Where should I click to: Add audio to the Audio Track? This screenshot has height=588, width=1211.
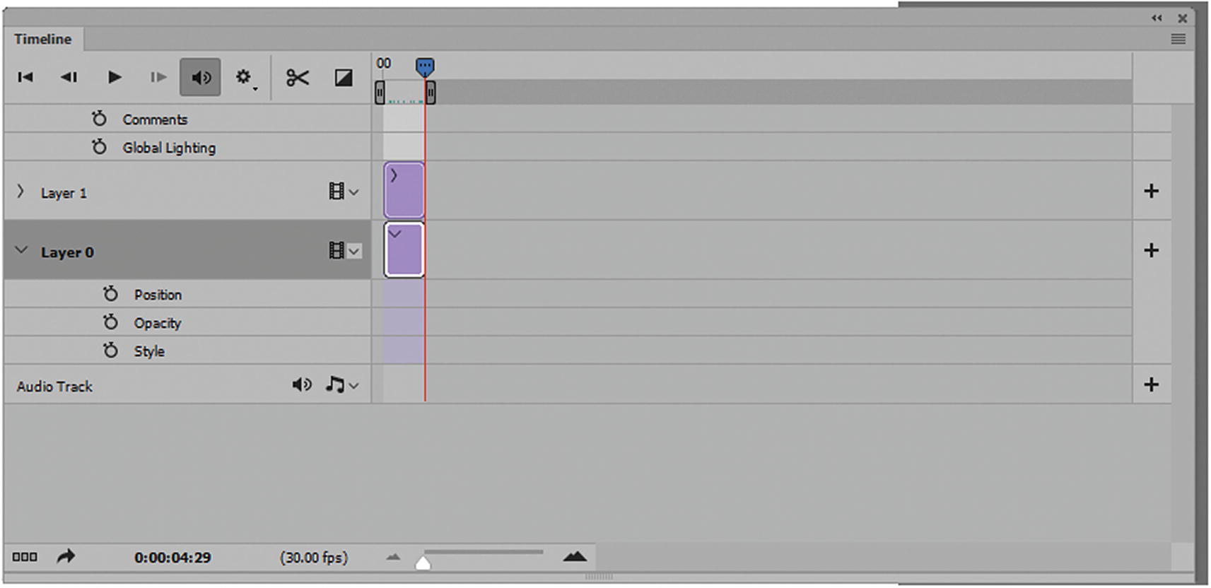1151,384
